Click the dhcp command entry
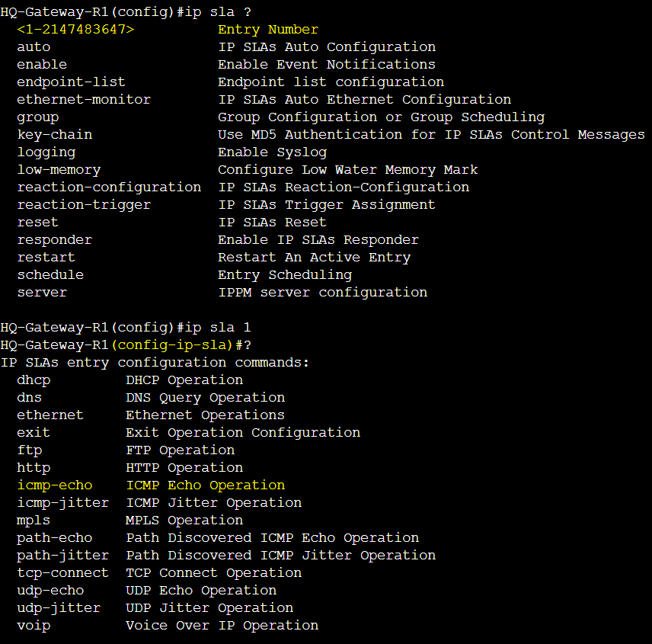Screen dimensions: 652x644 (34, 380)
